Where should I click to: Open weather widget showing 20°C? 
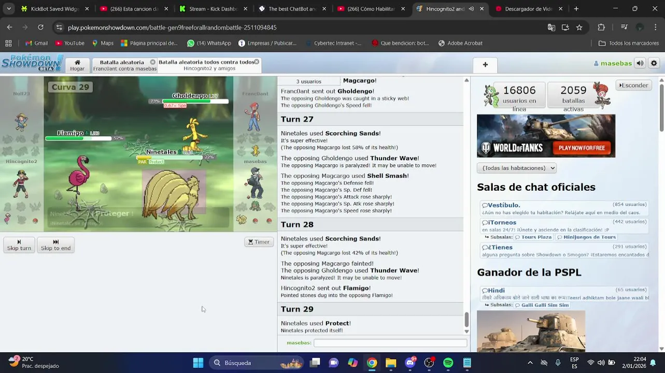(34, 362)
